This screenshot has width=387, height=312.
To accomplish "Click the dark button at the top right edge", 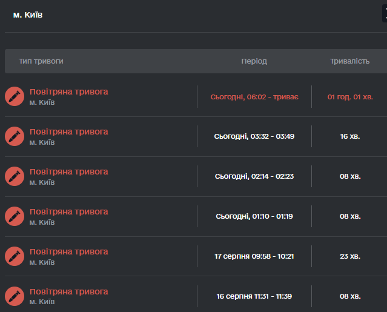I will click(385, 13).
